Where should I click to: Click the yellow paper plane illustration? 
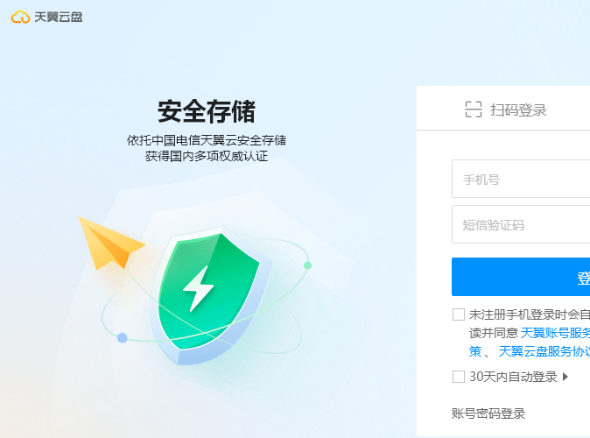pos(110,243)
